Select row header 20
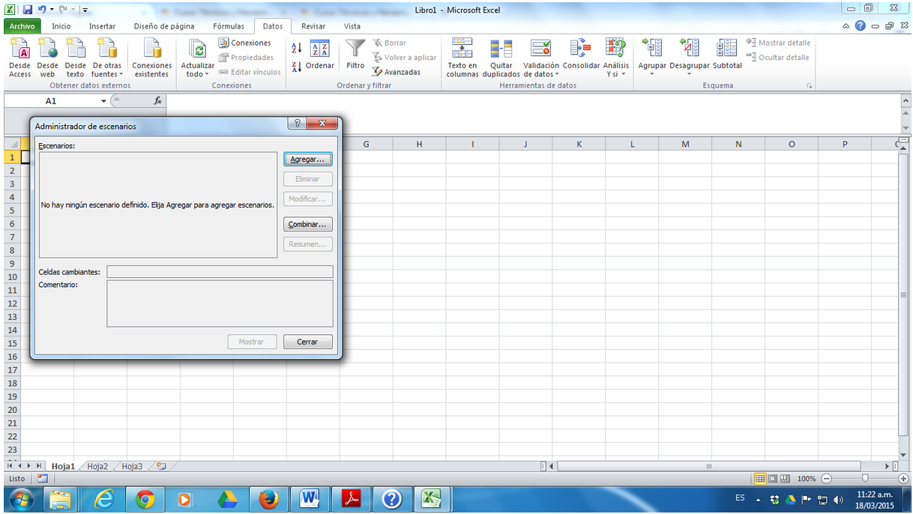The image size is (913, 514). 12,410
